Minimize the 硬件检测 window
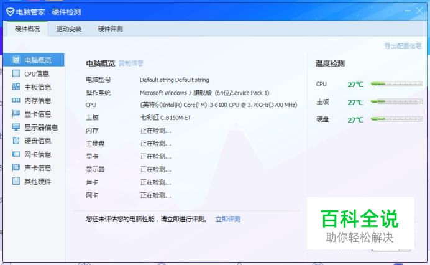This screenshot has width=430, height=265. click(408, 11)
